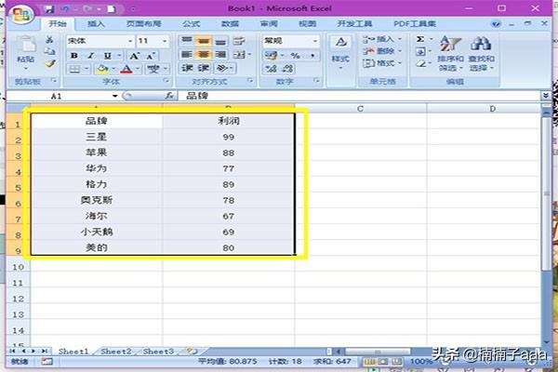
Task: Click the New document icon in quick access toolbar
Action: pos(112,9)
